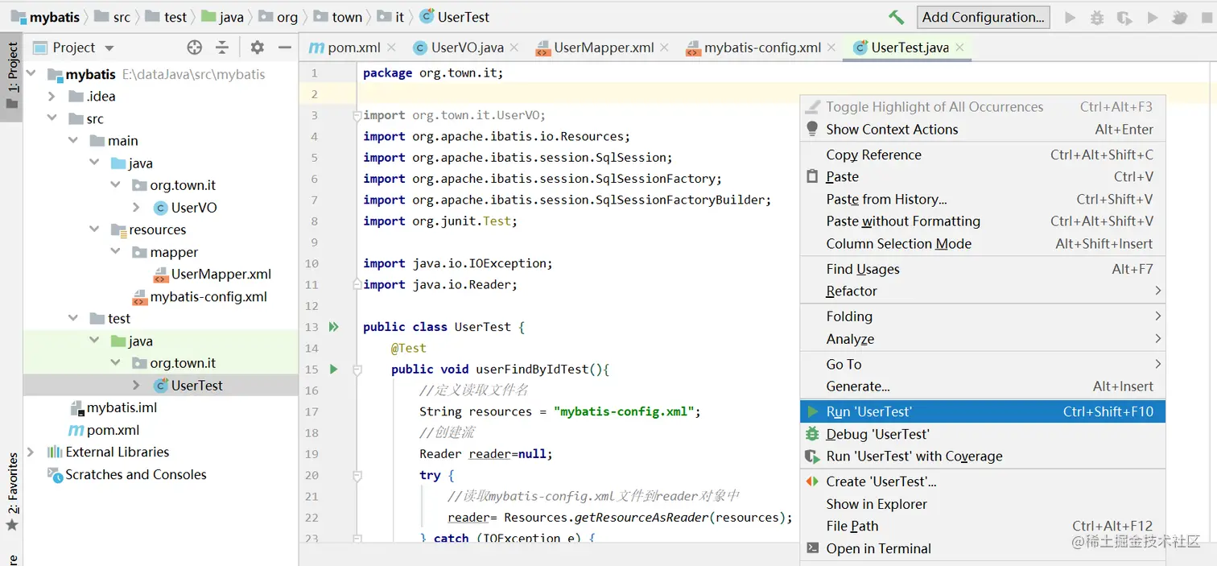Open the 2: Favorites tool window stripe
The height and width of the screenshot is (566, 1217).
coord(11,492)
